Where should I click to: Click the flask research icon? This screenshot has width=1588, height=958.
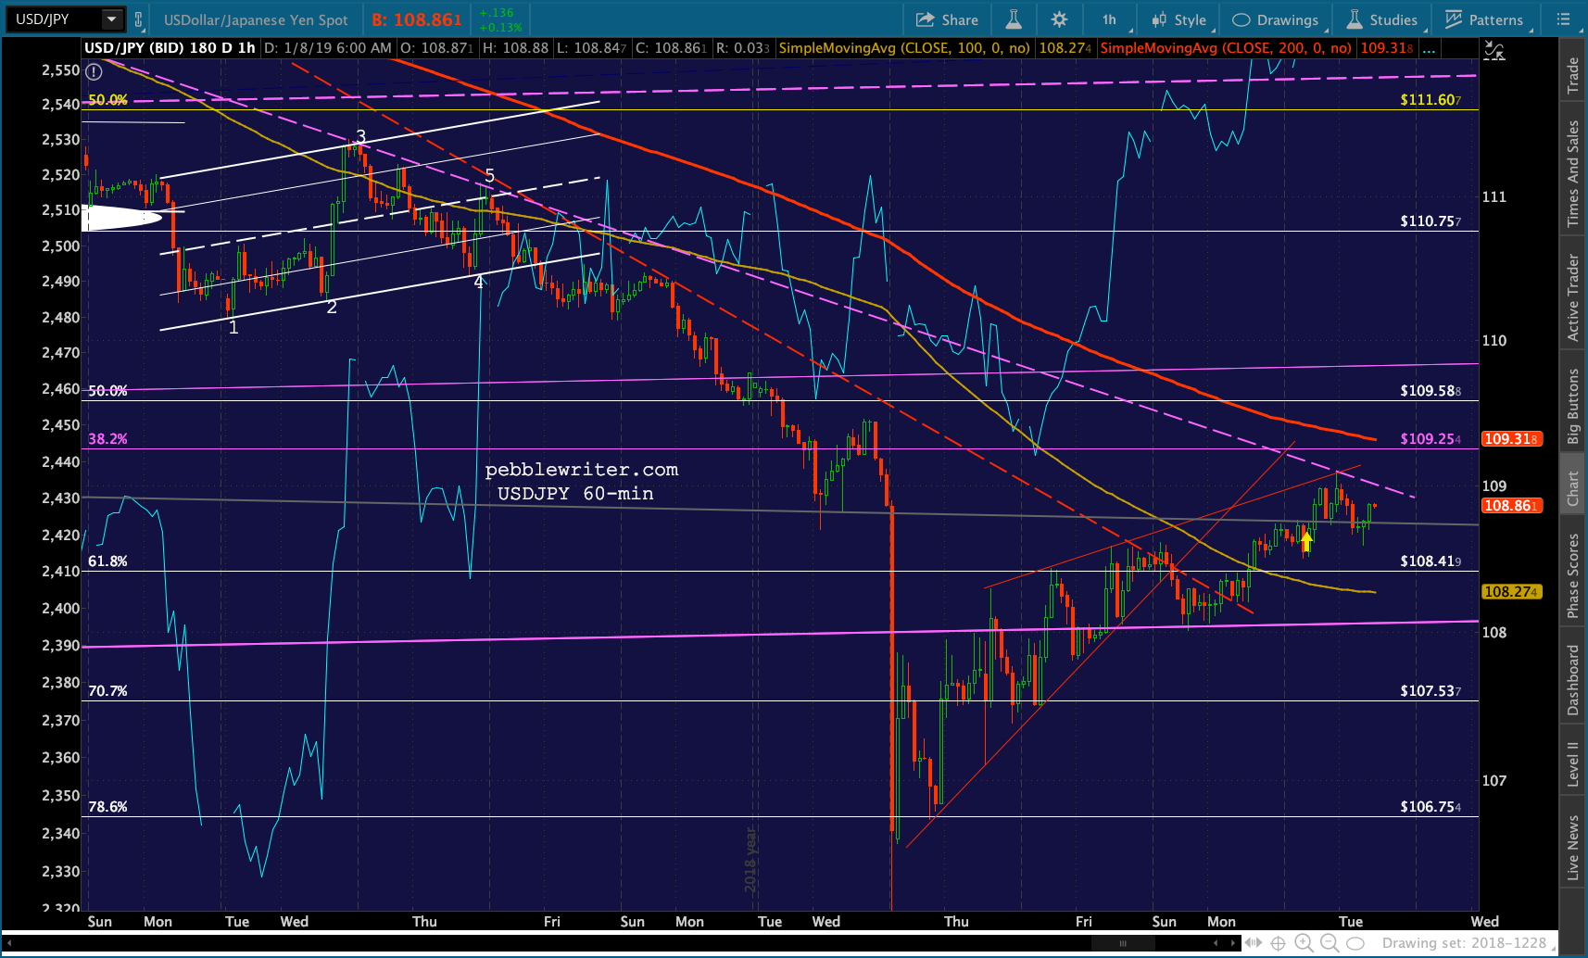pyautogui.click(x=1014, y=19)
